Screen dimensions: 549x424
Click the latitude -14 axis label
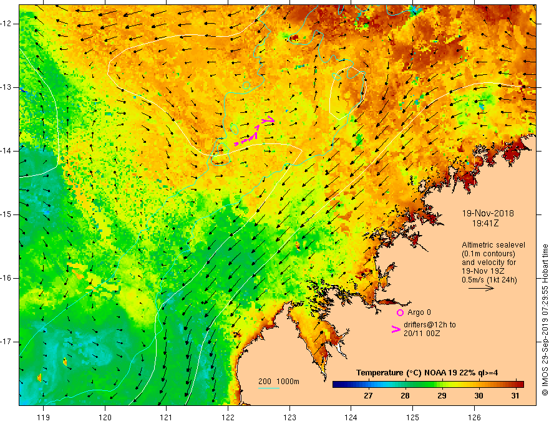click(7, 151)
